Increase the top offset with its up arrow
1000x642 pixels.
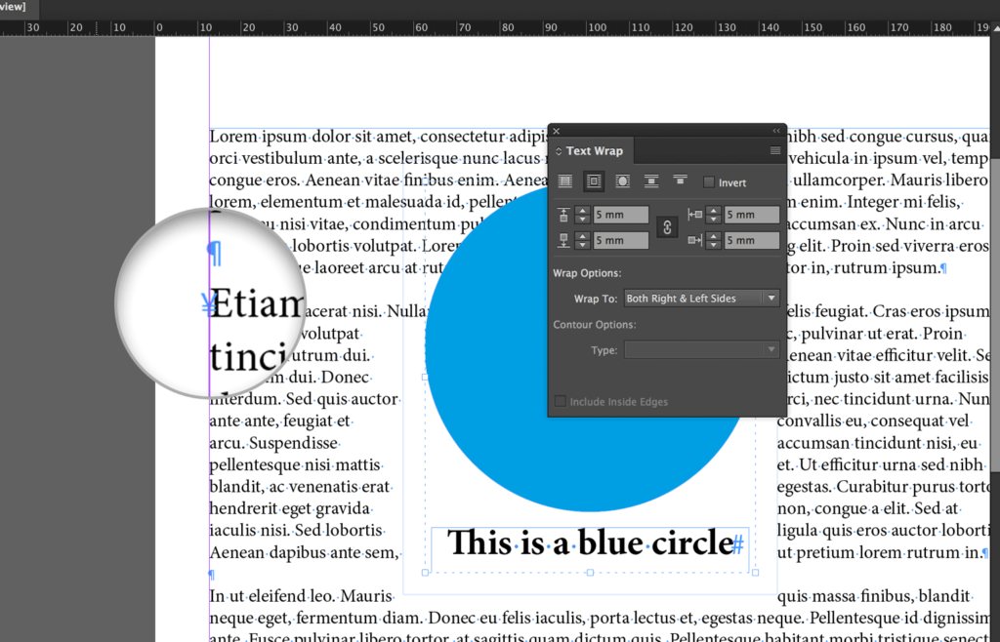coord(582,210)
